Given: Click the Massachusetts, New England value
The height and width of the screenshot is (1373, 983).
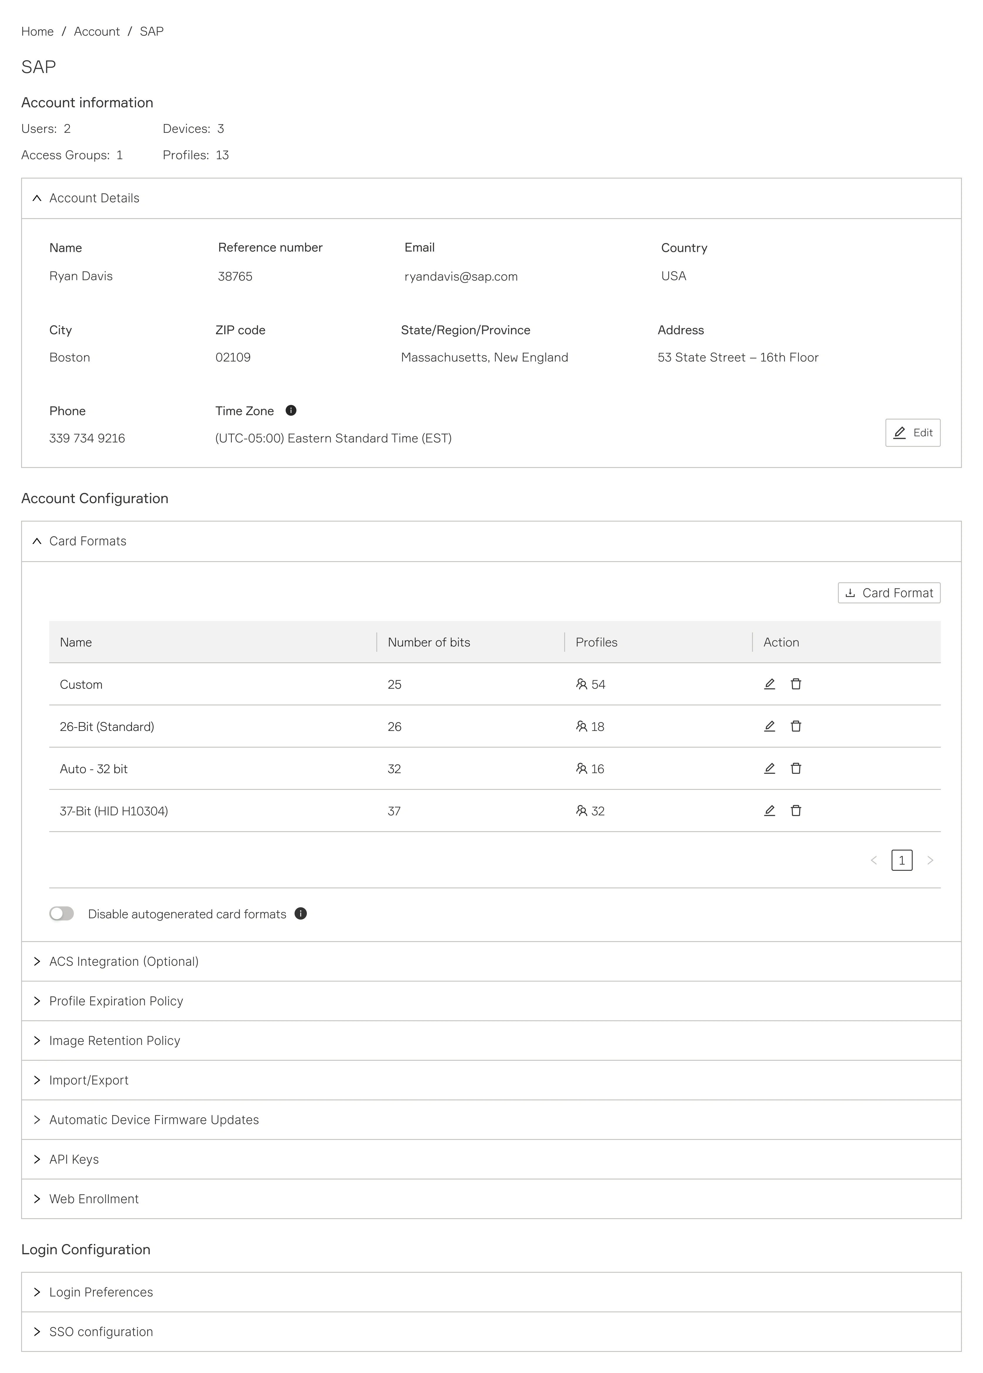Looking at the screenshot, I should pyautogui.click(x=485, y=357).
